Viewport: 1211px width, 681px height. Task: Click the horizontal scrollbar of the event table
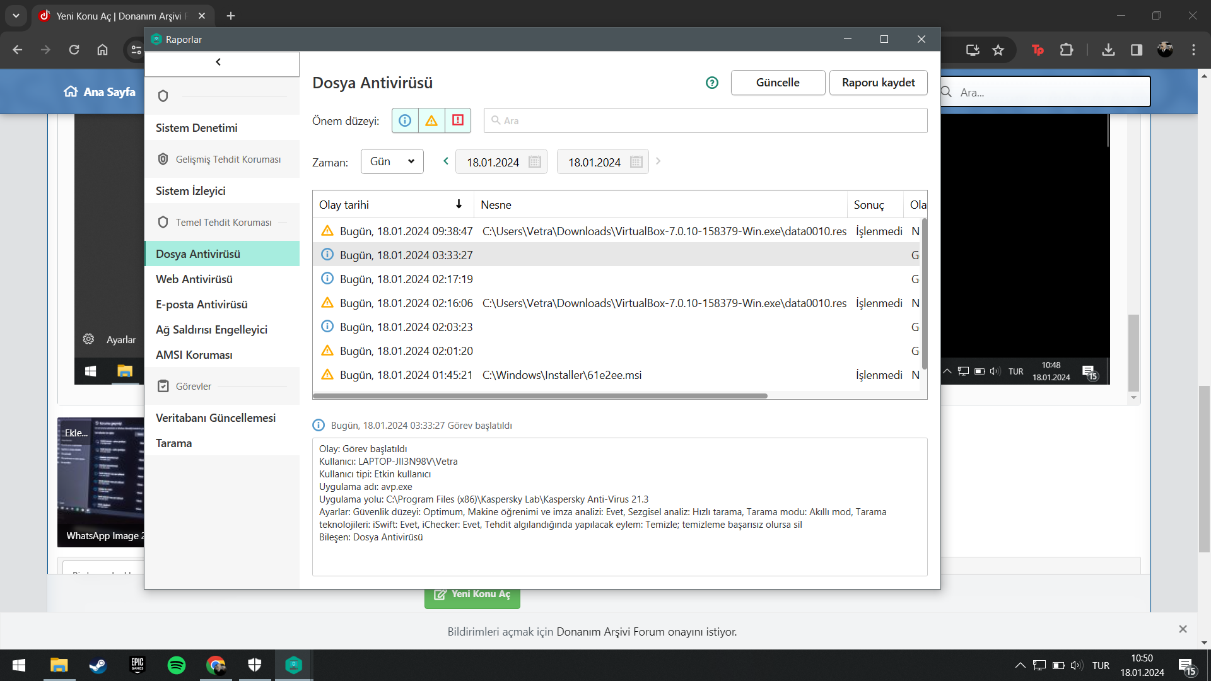540,396
